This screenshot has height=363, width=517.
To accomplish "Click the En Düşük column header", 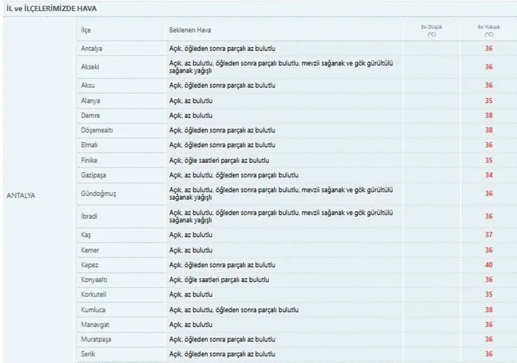I will (432, 31).
